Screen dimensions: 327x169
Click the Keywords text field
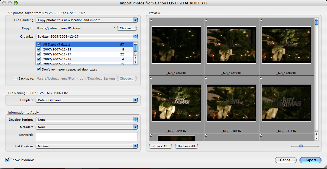[87, 137]
